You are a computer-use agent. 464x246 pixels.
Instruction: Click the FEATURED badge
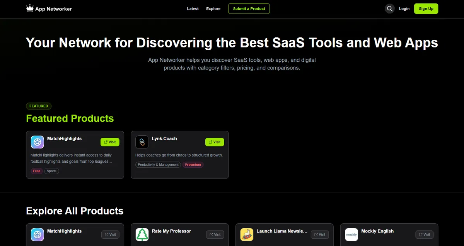pos(39,106)
